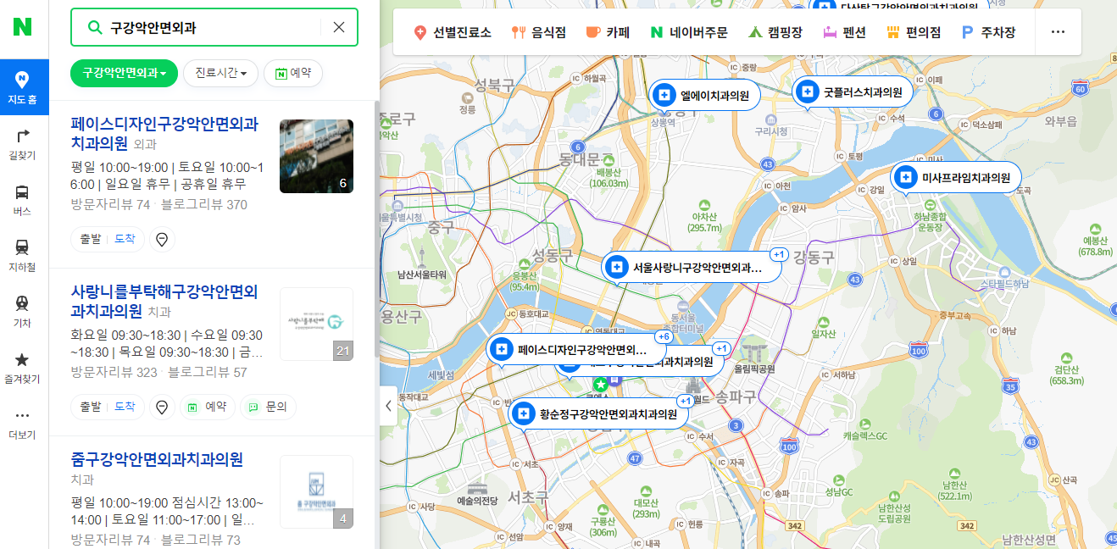Screen dimensions: 1117x549
Task: Open 페이스디자인구강악안면외과치과의원 listing title
Action: pos(164,133)
